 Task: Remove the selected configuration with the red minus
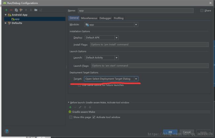click(x=11, y=10)
